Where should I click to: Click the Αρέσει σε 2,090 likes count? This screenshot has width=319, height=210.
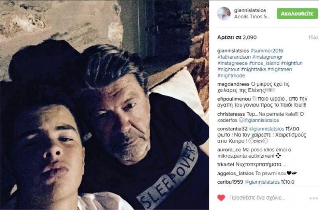tap(237, 38)
